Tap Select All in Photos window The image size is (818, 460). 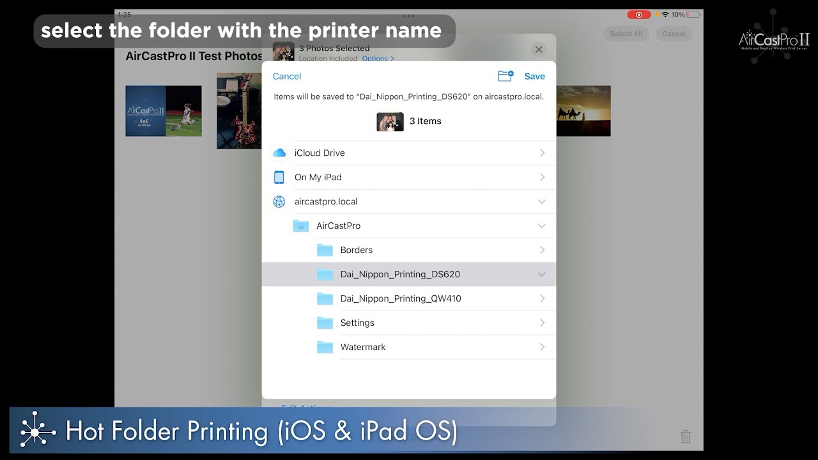626,34
